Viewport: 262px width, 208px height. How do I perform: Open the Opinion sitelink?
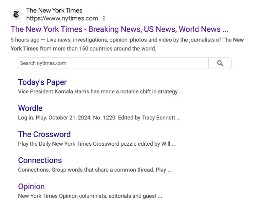tap(31, 186)
